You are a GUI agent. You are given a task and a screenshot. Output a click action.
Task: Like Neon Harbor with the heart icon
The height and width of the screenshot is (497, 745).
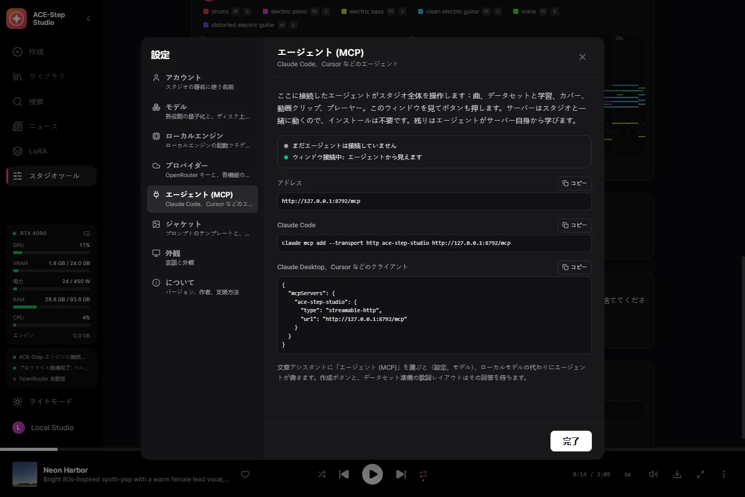click(245, 474)
